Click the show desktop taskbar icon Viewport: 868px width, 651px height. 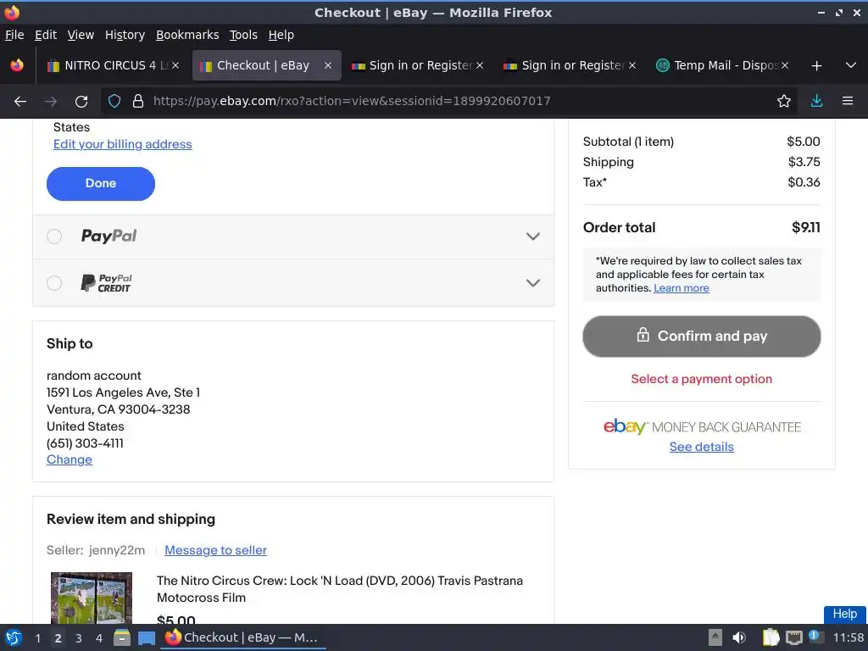point(147,637)
